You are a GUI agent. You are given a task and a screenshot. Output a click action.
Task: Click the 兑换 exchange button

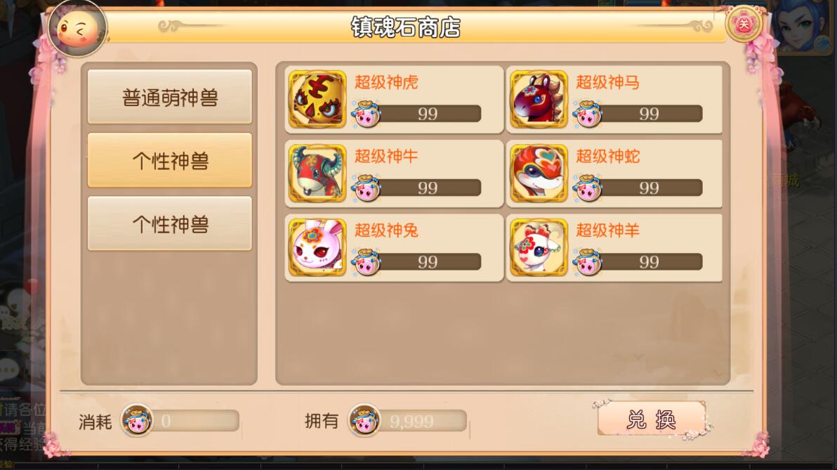click(x=651, y=419)
